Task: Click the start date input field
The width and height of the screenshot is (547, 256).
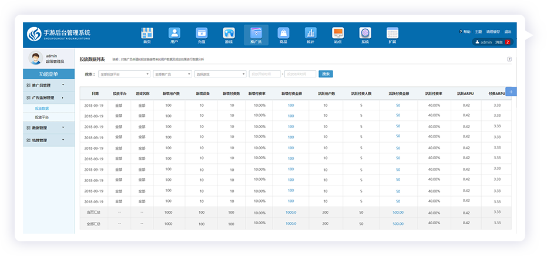Action: [265, 74]
